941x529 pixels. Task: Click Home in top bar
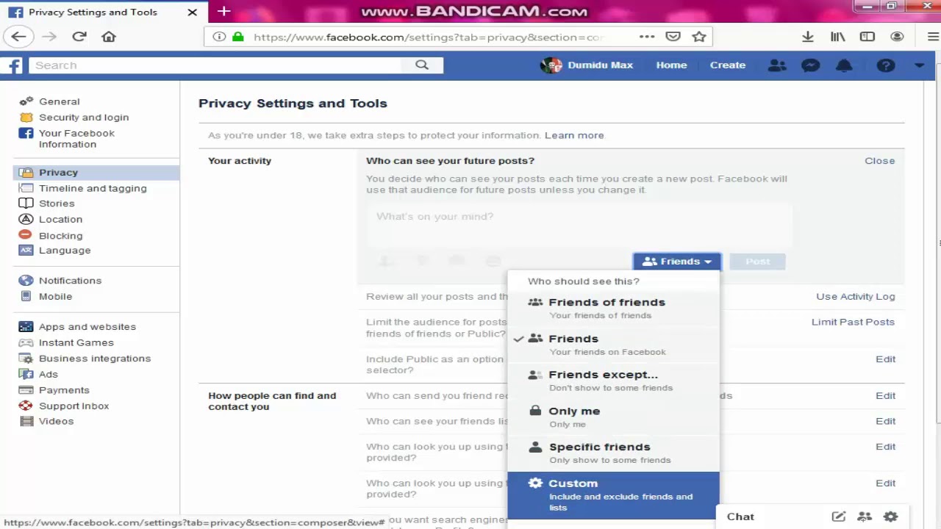671,65
